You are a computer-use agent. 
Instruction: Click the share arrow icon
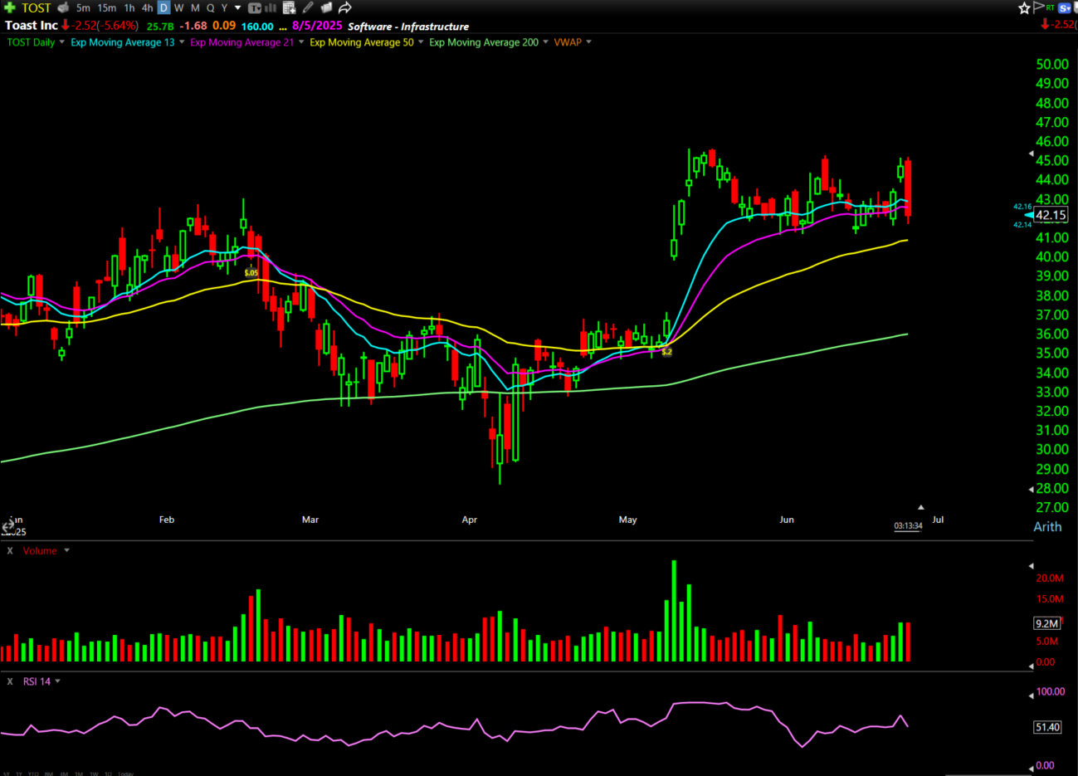[345, 7]
